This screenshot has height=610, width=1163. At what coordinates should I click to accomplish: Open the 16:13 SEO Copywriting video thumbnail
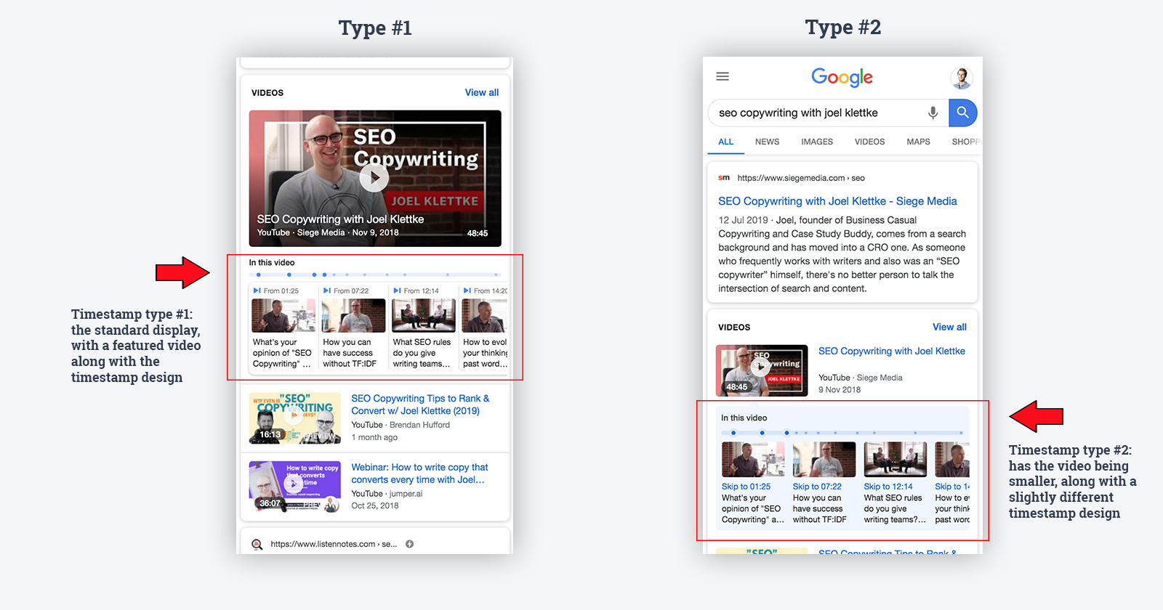[x=295, y=418]
